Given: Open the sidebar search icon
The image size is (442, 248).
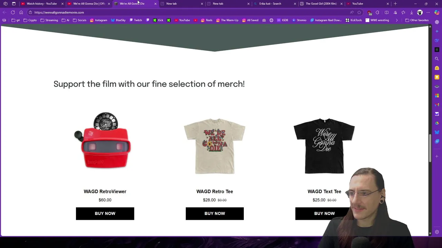Looking at the screenshot, I should click(x=437, y=59).
